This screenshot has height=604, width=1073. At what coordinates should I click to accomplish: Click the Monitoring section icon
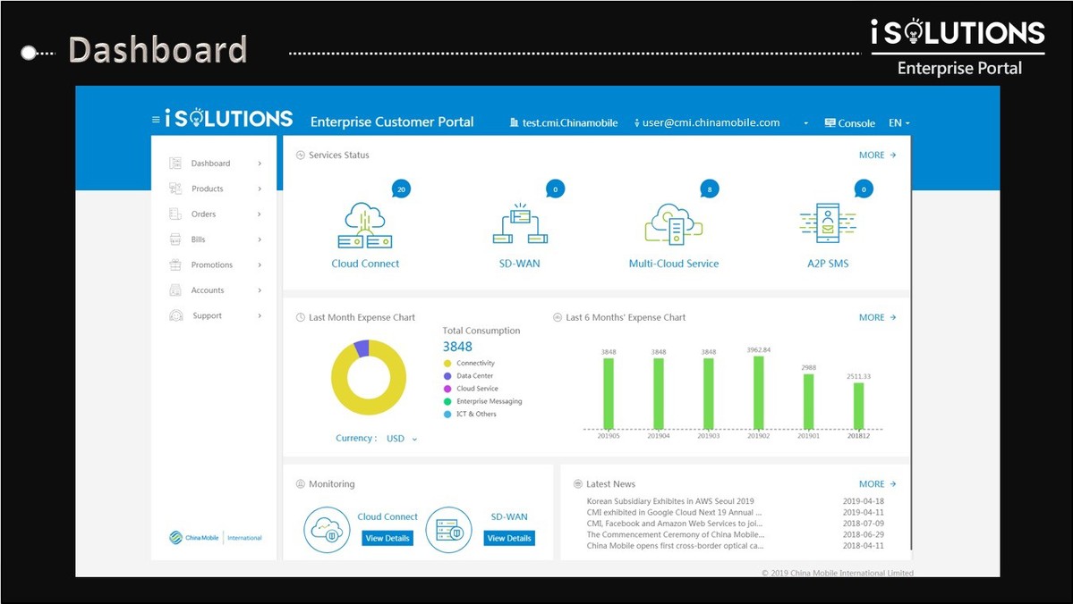pos(301,483)
